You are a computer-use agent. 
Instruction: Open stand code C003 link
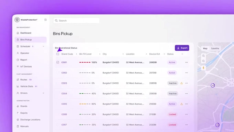coord(64,83)
